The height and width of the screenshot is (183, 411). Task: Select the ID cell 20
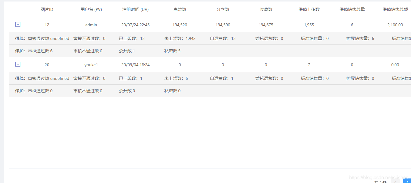point(47,65)
